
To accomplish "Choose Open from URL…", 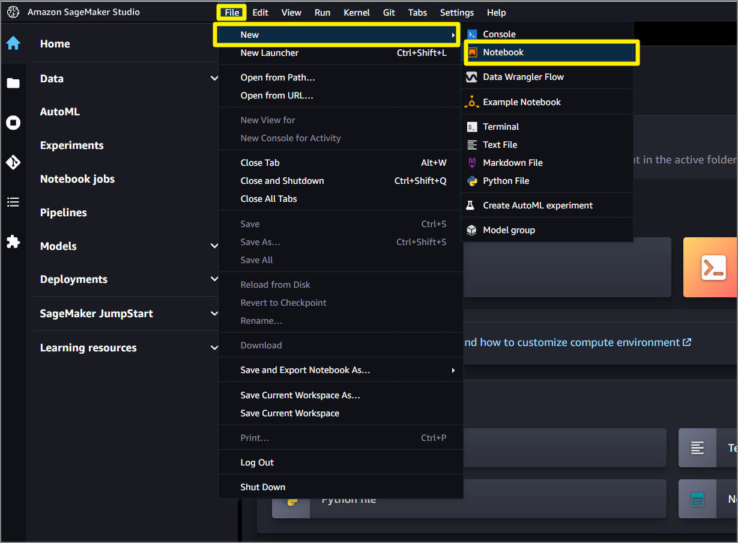I will 340,96.
